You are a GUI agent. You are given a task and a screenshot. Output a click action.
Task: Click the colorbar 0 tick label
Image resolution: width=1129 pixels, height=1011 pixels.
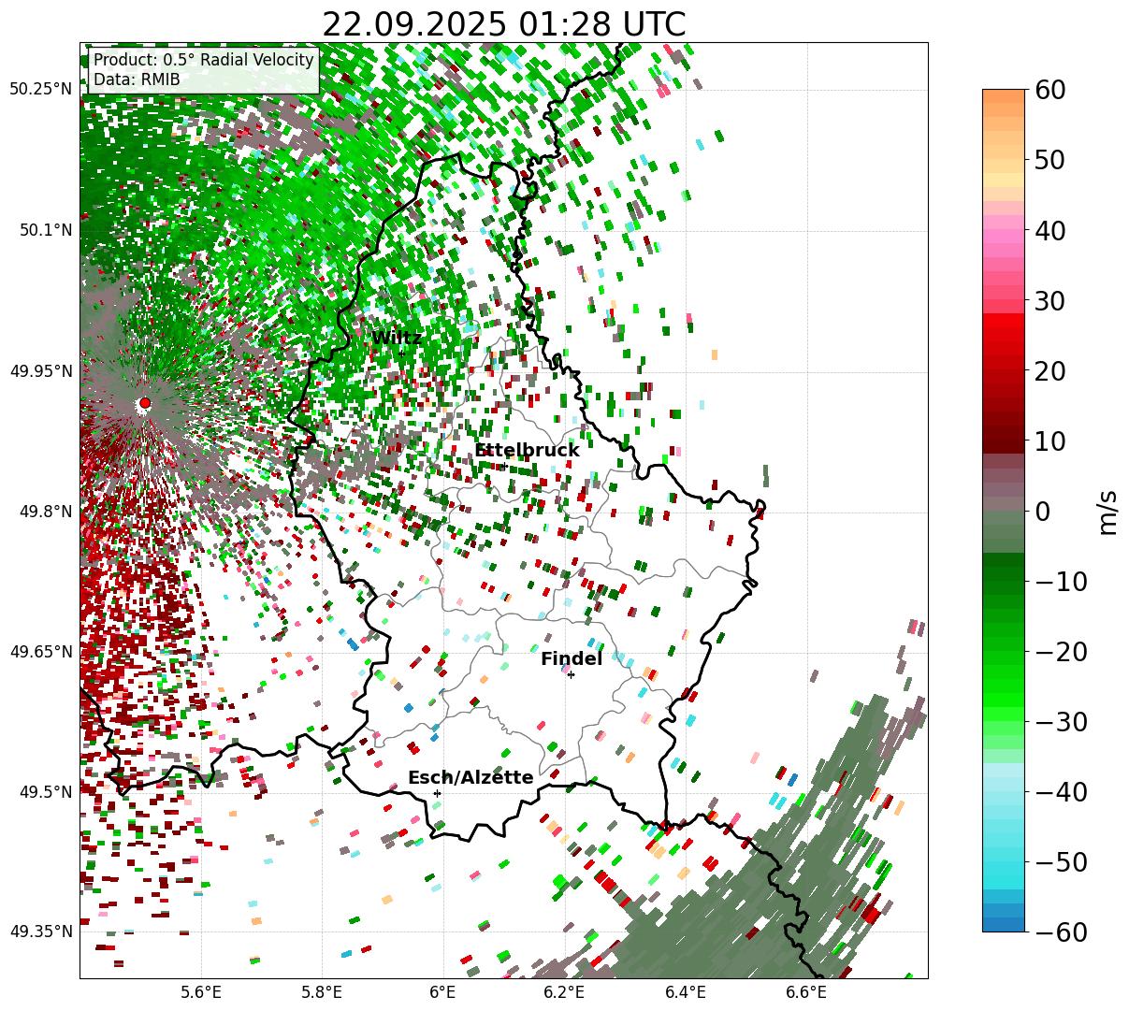click(1043, 512)
